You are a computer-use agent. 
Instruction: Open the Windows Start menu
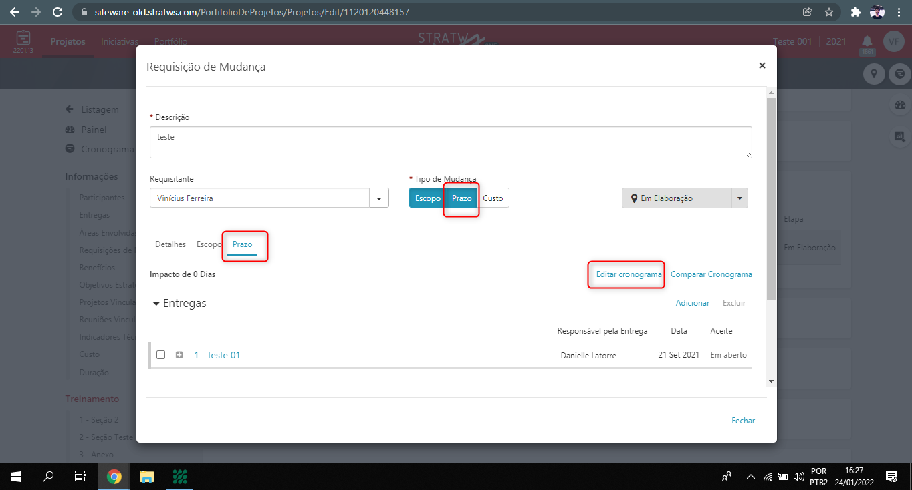pos(15,477)
